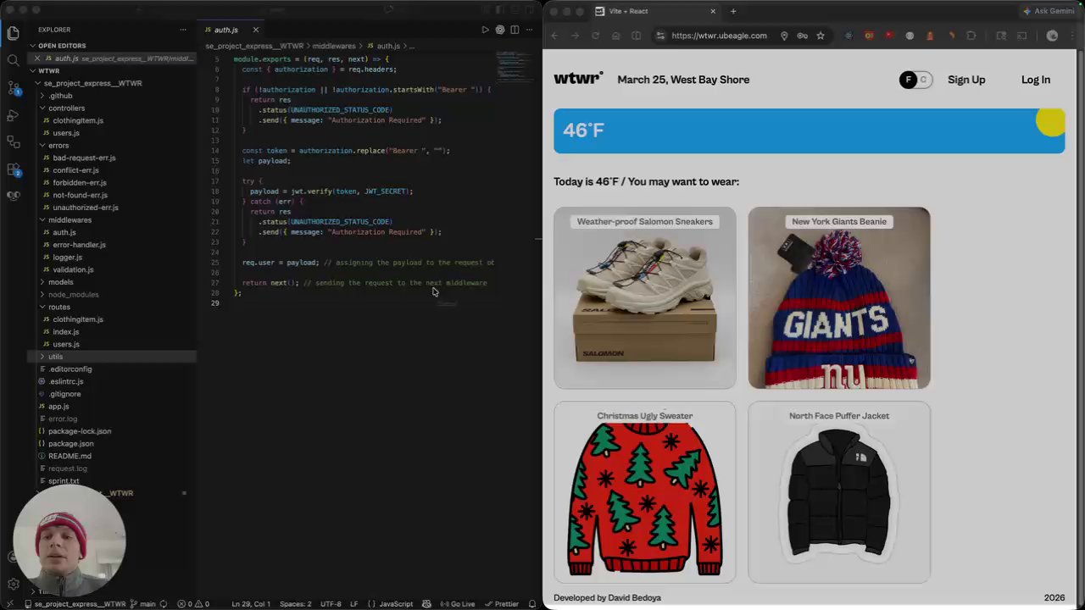
Task: Reload the browser page
Action: (x=595, y=36)
